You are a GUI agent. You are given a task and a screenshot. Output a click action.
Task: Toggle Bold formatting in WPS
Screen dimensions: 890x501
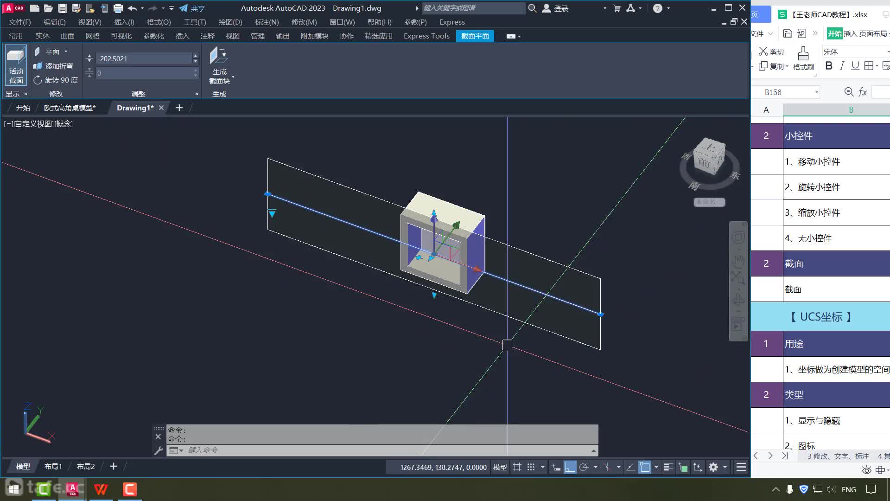pos(829,66)
